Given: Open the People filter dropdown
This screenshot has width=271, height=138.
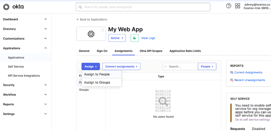Looking at the screenshot, I should [207, 67].
